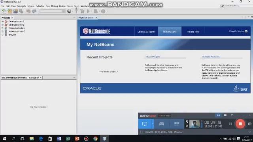Screen dimensions: 253x142
Task: Close the Navigator panel tab
Action: click(41, 78)
